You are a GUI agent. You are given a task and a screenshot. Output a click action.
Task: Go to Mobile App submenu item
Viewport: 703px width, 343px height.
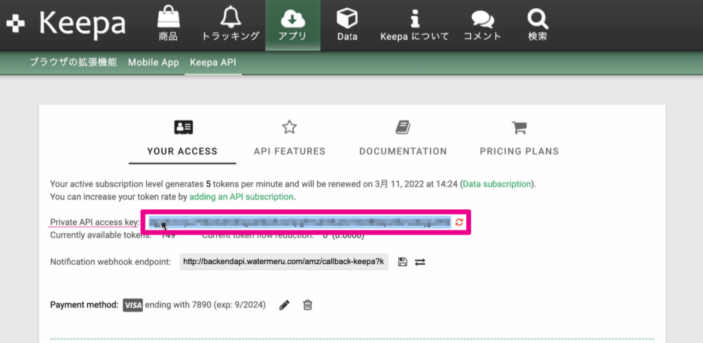click(x=153, y=62)
